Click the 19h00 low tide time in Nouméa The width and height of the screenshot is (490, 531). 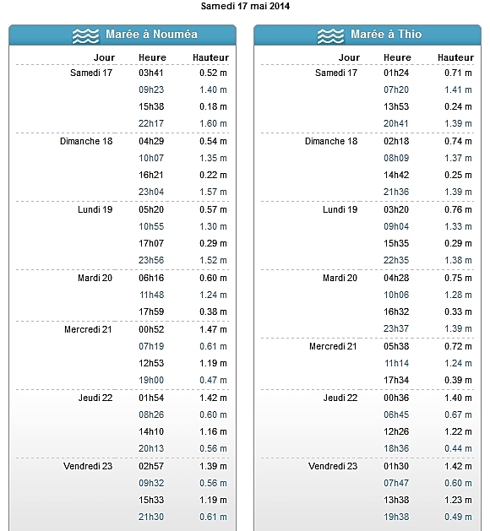tap(150, 380)
